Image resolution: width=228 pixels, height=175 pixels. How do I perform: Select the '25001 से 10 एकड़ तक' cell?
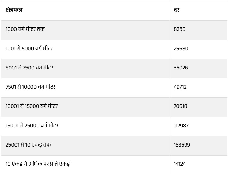(x=28, y=145)
